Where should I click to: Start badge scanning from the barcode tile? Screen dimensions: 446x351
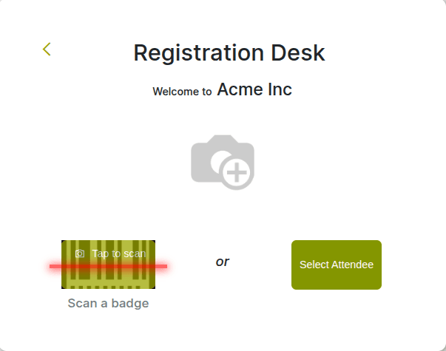coord(109,265)
